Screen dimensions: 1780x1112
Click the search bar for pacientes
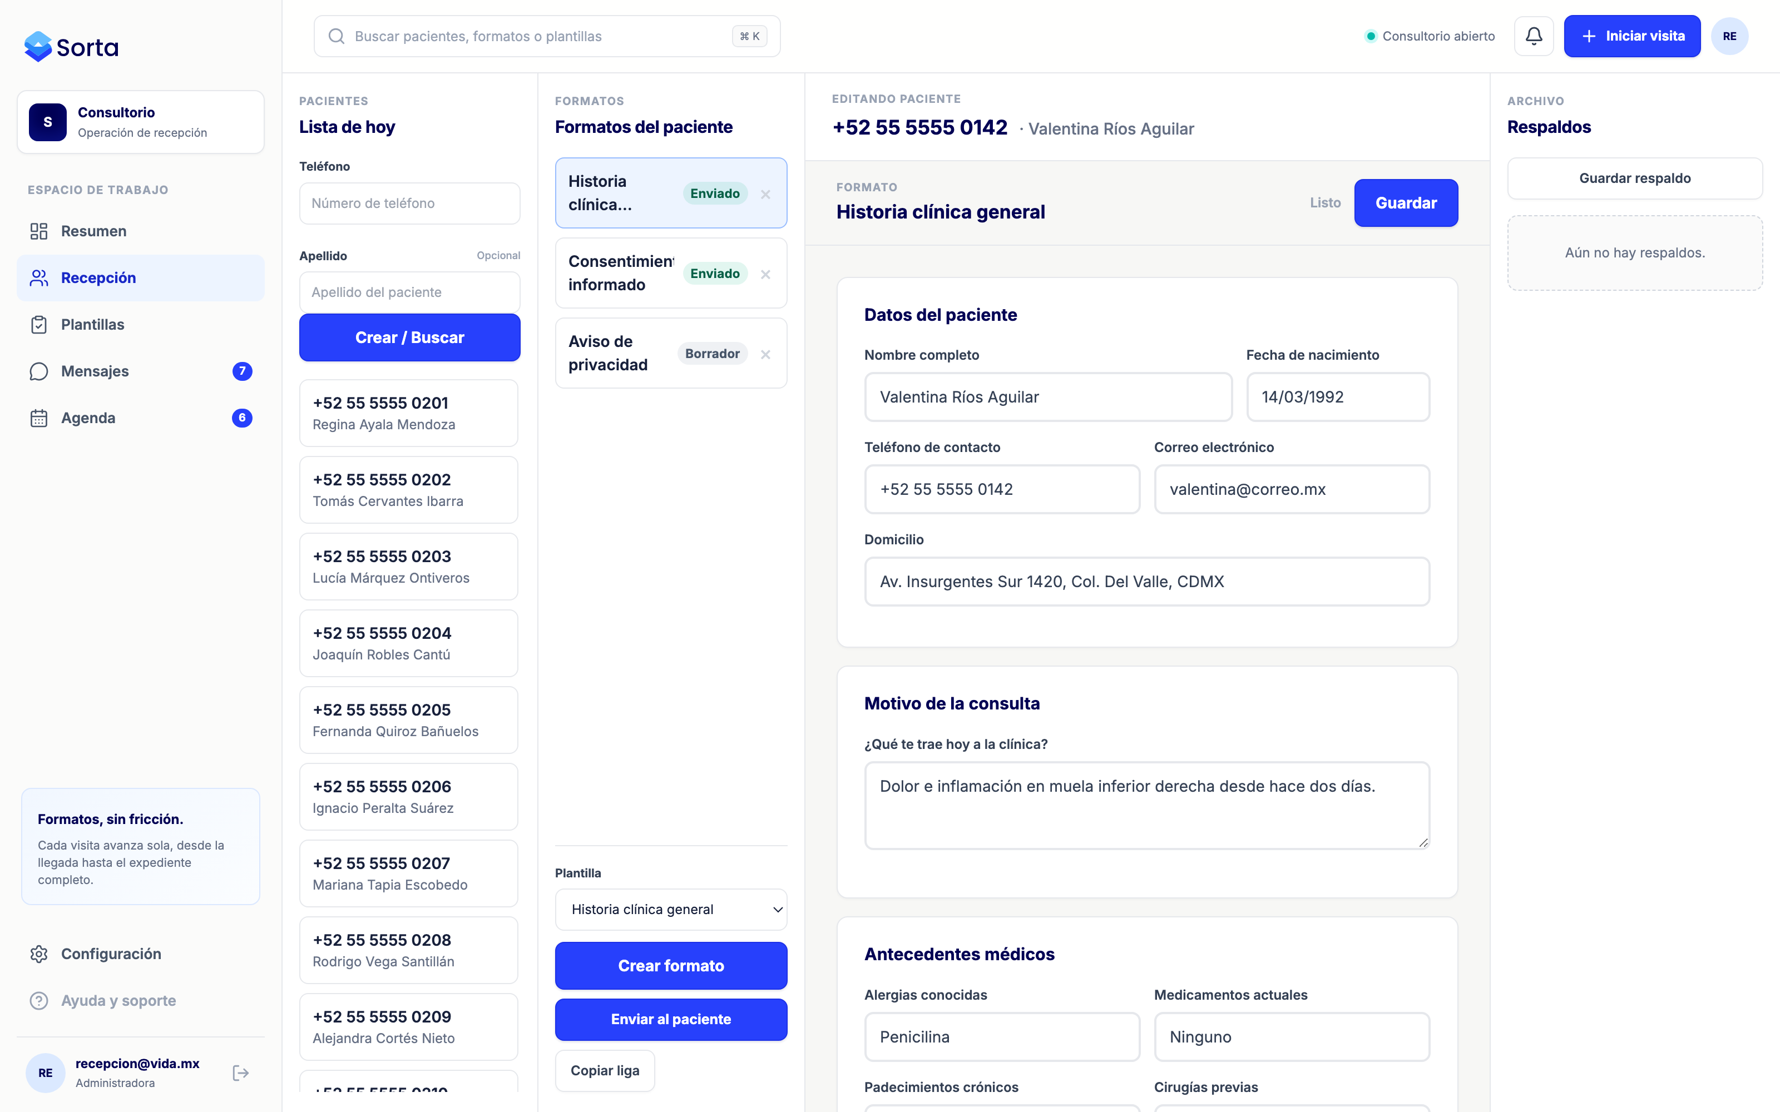(x=546, y=36)
